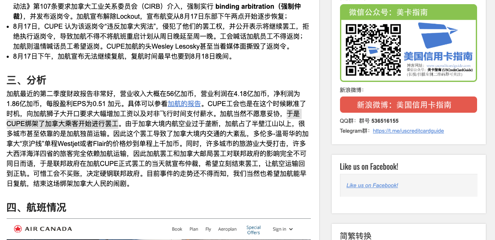Open the Telegram group link t.me/uscreditcardguide
This screenshot has height=240, width=495.
[408, 131]
